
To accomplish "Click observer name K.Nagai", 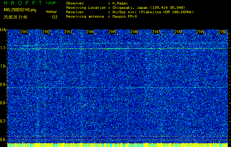I will (120, 3).
